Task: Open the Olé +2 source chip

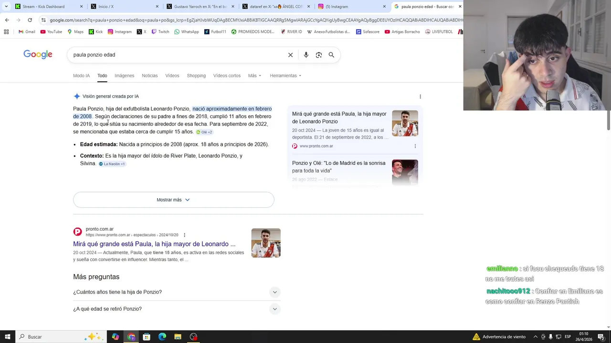Action: 204,132
